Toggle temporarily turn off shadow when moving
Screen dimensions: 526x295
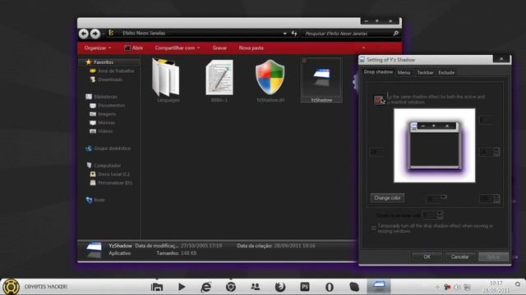(373, 228)
